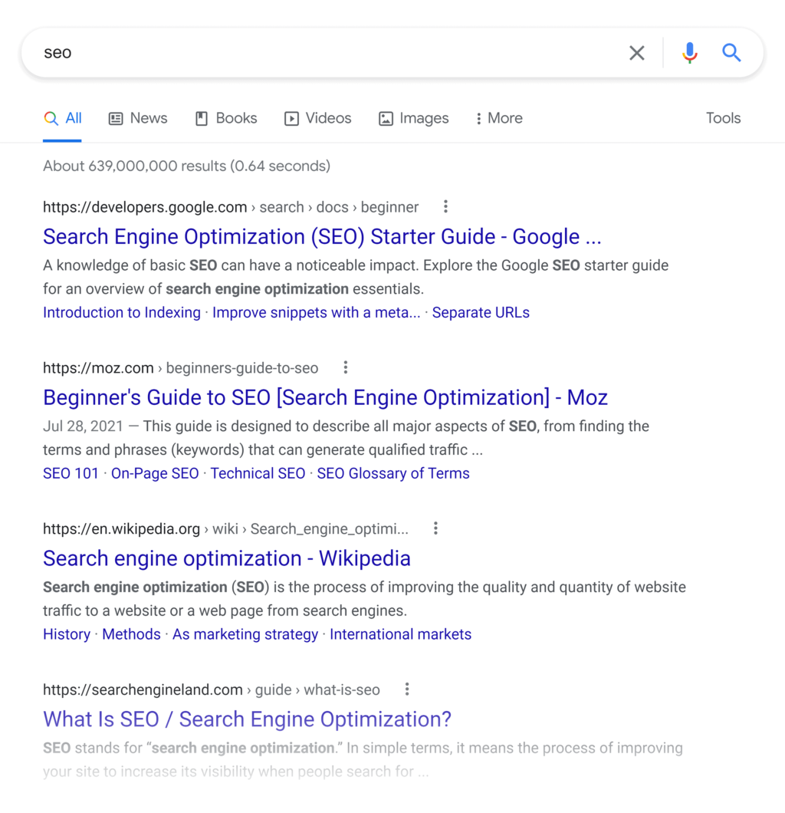Switch to the News tab
The width and height of the screenshot is (785, 813).
[x=138, y=118]
